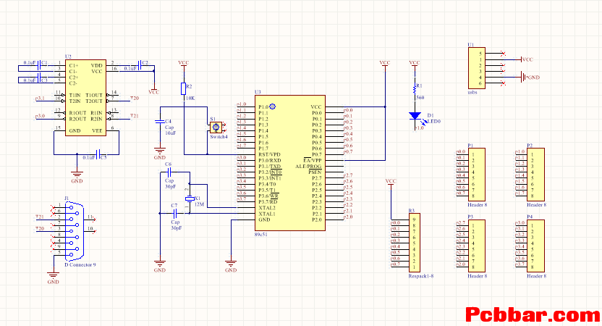This screenshot has width=602, height=326.
Task: Click the 'Respack1-8' label
Action: pyautogui.click(x=421, y=276)
